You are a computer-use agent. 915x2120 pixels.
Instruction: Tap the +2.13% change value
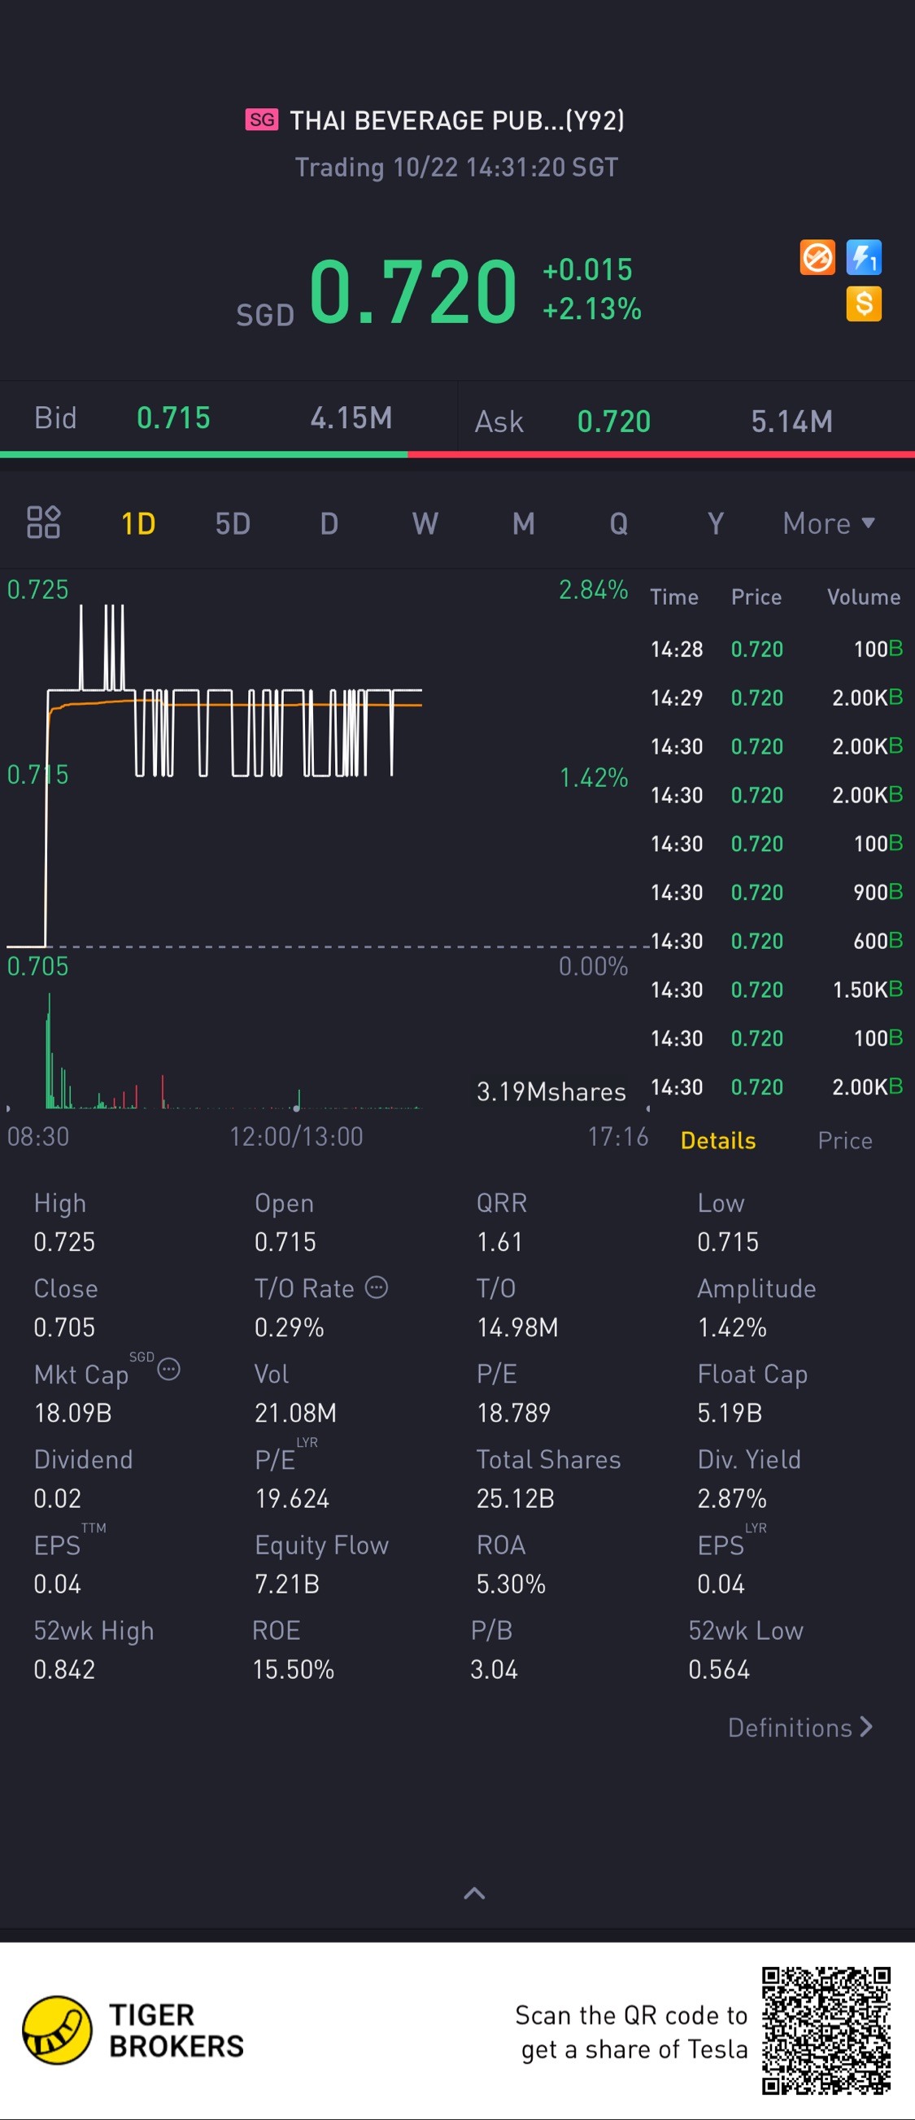click(x=591, y=308)
